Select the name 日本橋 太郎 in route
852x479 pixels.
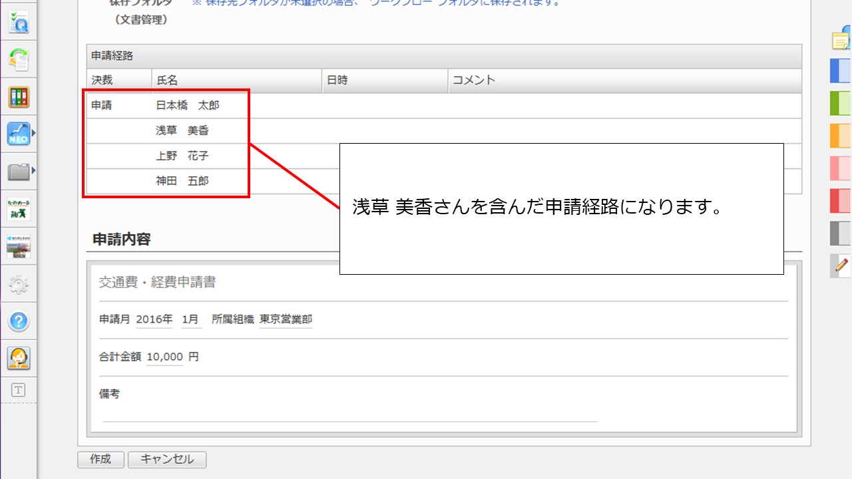pyautogui.click(x=188, y=105)
